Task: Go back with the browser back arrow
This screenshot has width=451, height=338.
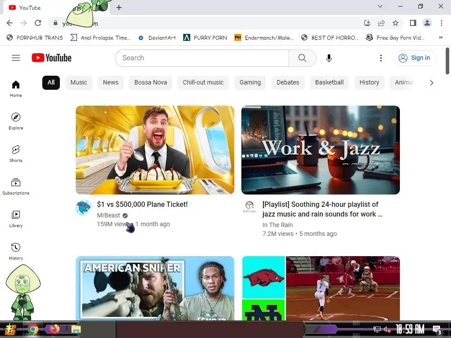Action: tap(10, 23)
